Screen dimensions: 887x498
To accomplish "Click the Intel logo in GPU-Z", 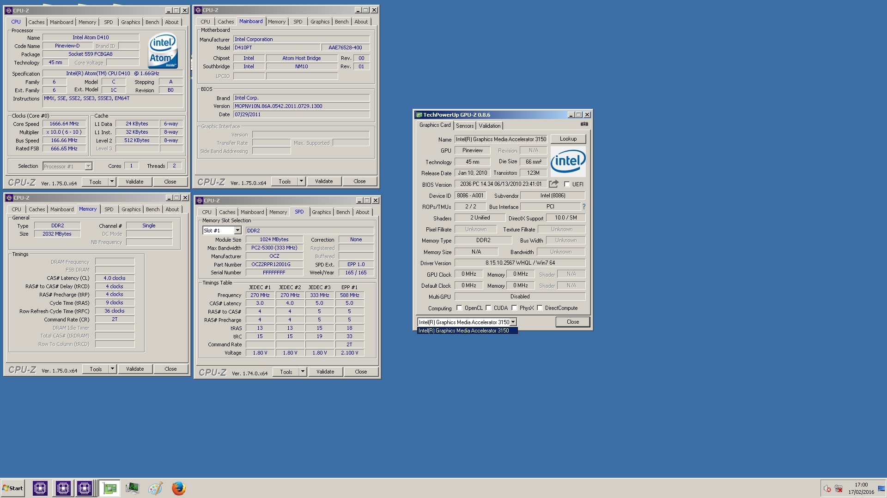I will [x=568, y=161].
